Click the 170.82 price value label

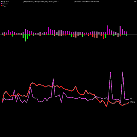coord(132,102)
